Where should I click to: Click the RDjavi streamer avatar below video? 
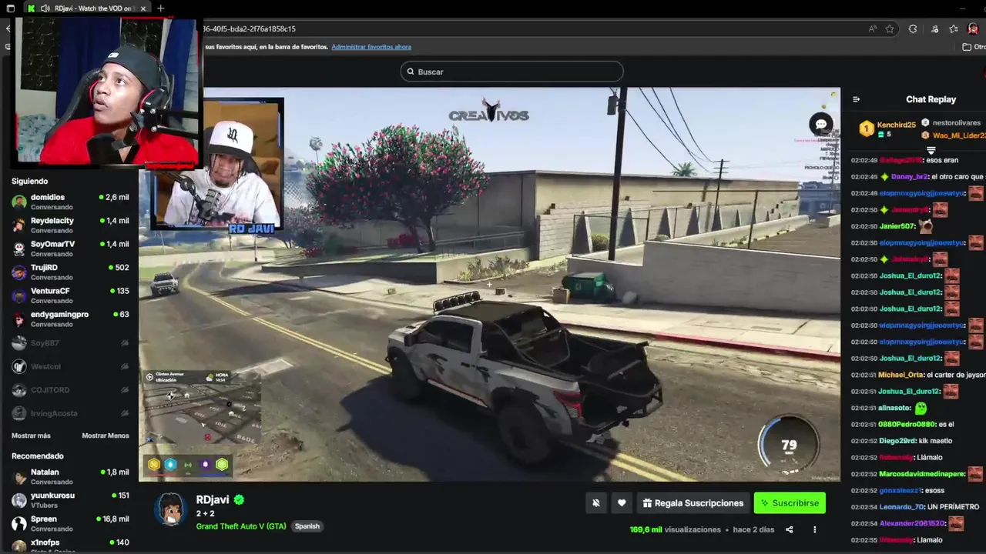pyautogui.click(x=170, y=509)
